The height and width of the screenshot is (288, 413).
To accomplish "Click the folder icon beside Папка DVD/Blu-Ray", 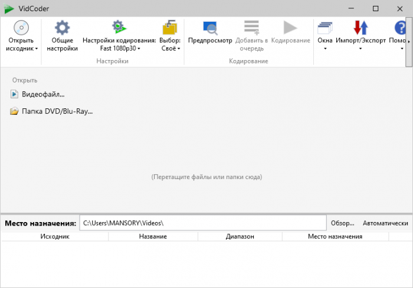I will (14, 111).
